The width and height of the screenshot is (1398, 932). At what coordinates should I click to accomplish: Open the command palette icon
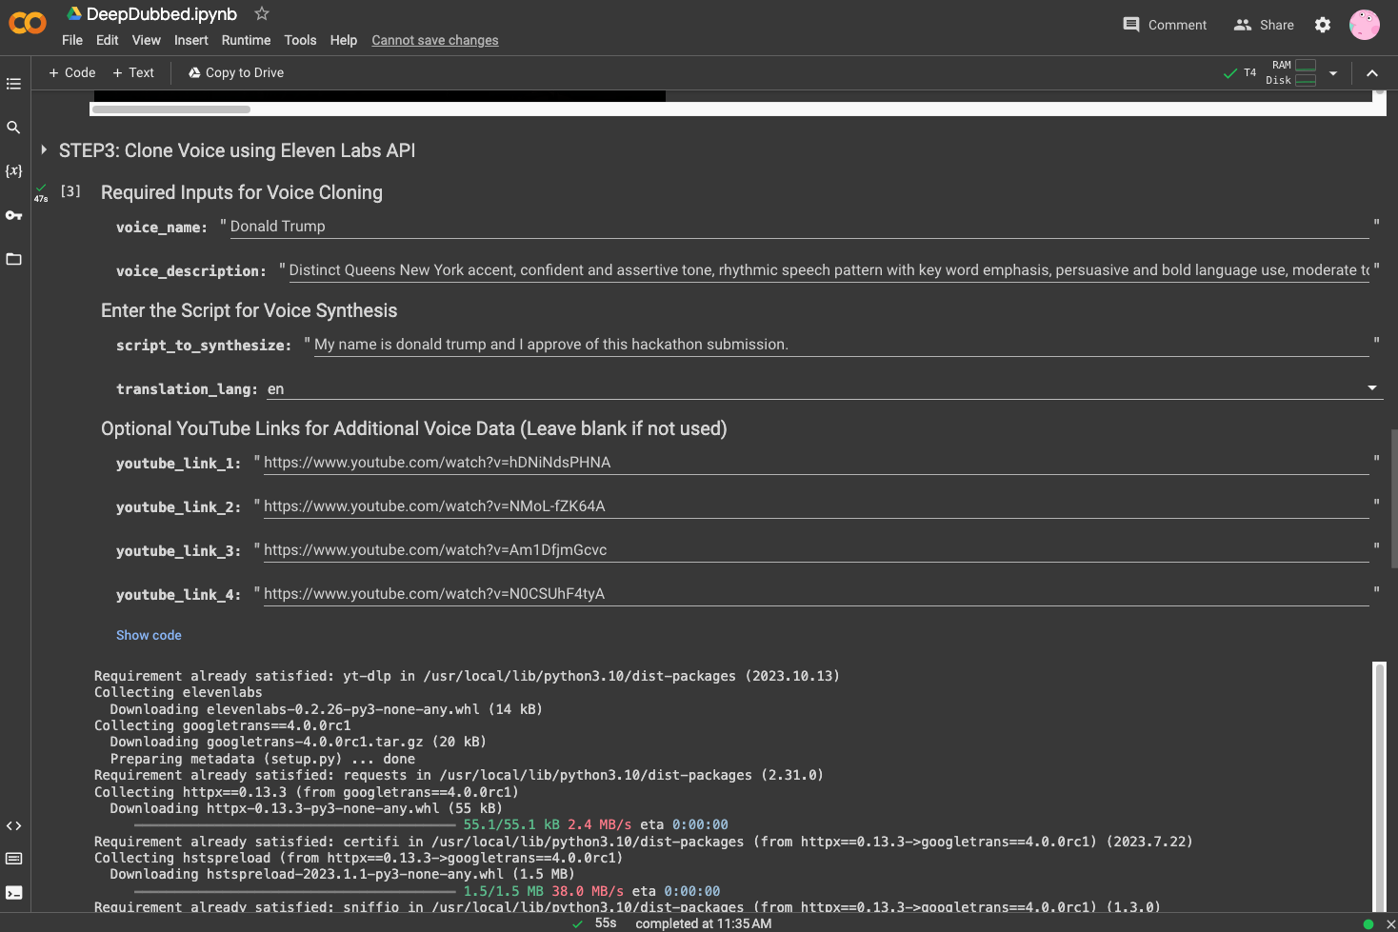(x=13, y=859)
